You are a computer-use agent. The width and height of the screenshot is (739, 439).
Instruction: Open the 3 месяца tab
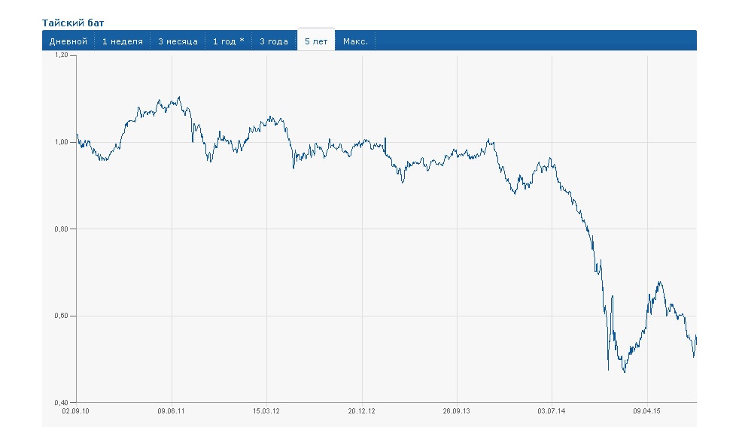pyautogui.click(x=178, y=41)
